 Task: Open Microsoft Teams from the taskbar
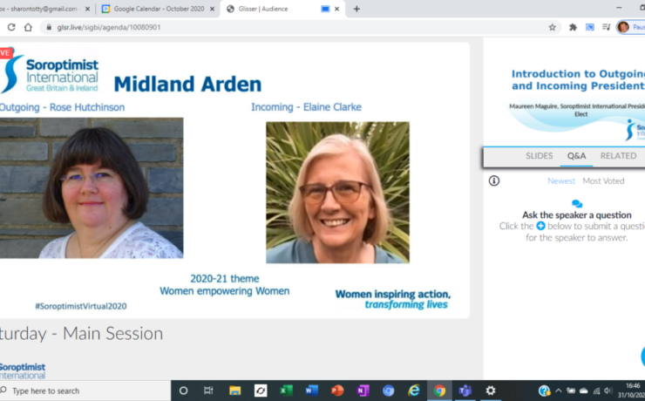pos(465,391)
